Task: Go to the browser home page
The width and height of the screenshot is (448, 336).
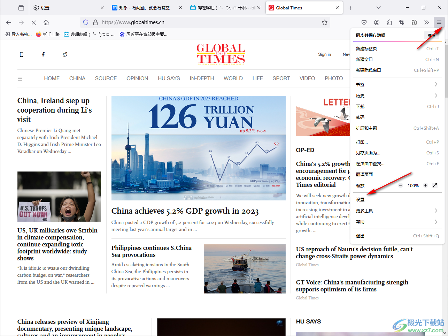Action: tap(46, 22)
